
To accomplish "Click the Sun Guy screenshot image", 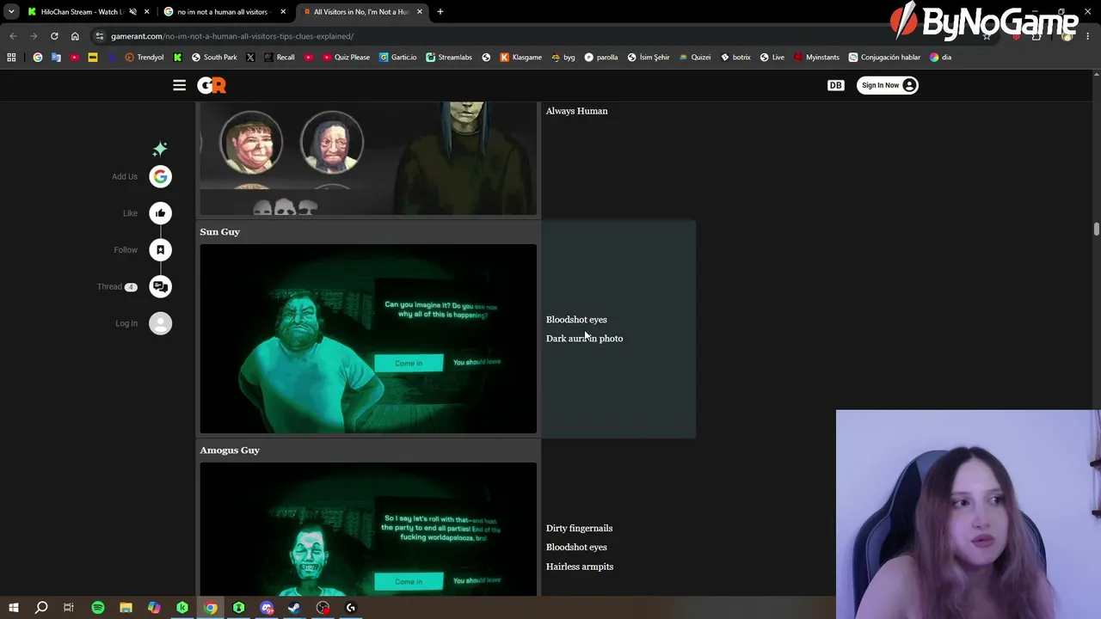I will click(x=368, y=339).
